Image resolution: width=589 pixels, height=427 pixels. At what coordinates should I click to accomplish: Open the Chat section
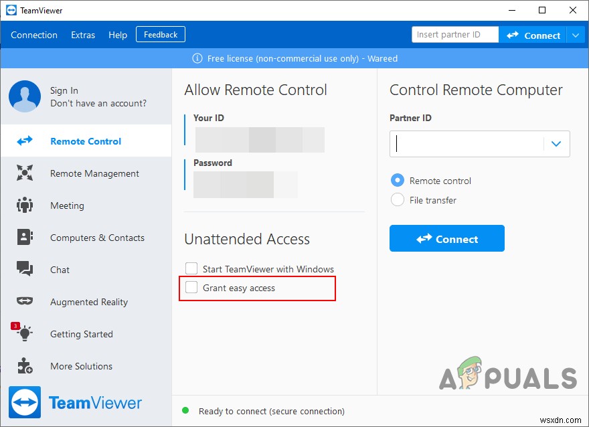24,270
